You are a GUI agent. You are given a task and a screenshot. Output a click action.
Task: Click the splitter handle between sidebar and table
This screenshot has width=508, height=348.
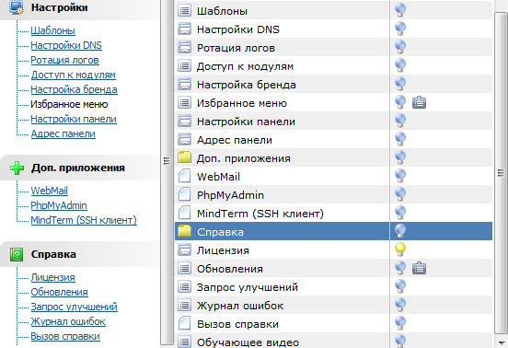[x=167, y=160]
